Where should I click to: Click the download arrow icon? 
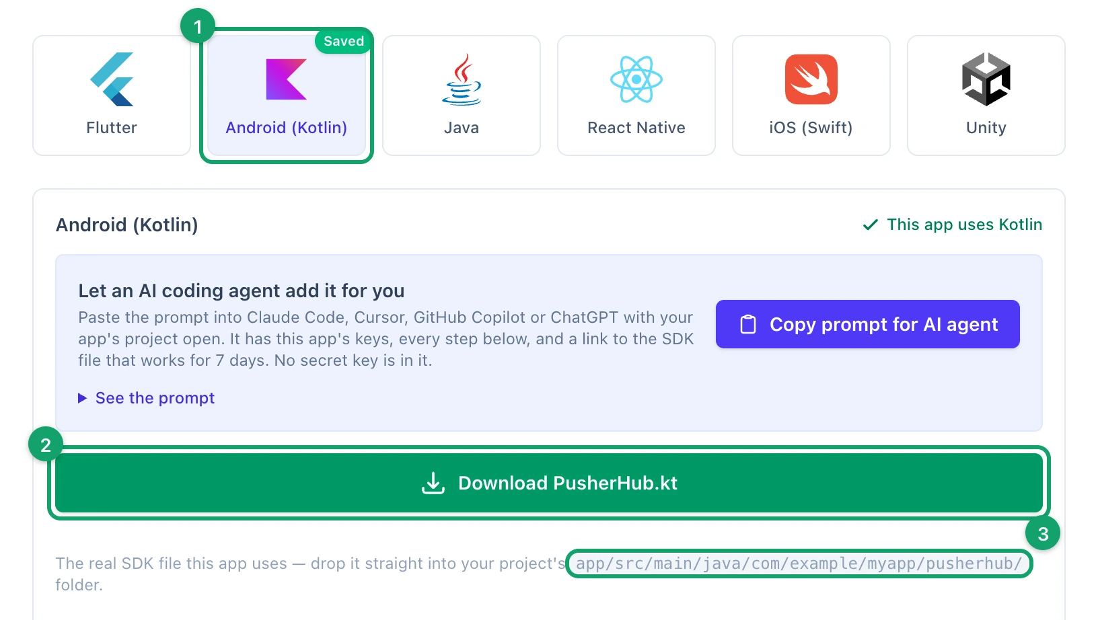(x=433, y=483)
